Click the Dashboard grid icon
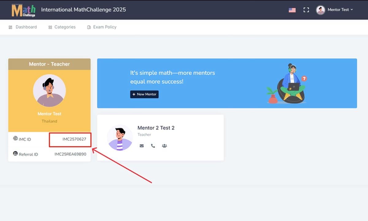Image resolution: width=368 pixels, height=221 pixels. click(10, 27)
